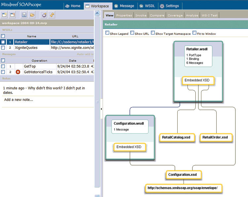Enable the Show Target Namespace checkbox
The width and height of the screenshot is (248, 197).
pos(153,33)
